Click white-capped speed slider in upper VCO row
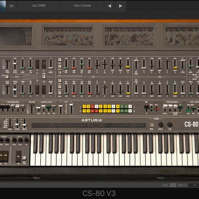Image resolution: width=199 pixels, height=199 pixels. (x=15, y=64)
